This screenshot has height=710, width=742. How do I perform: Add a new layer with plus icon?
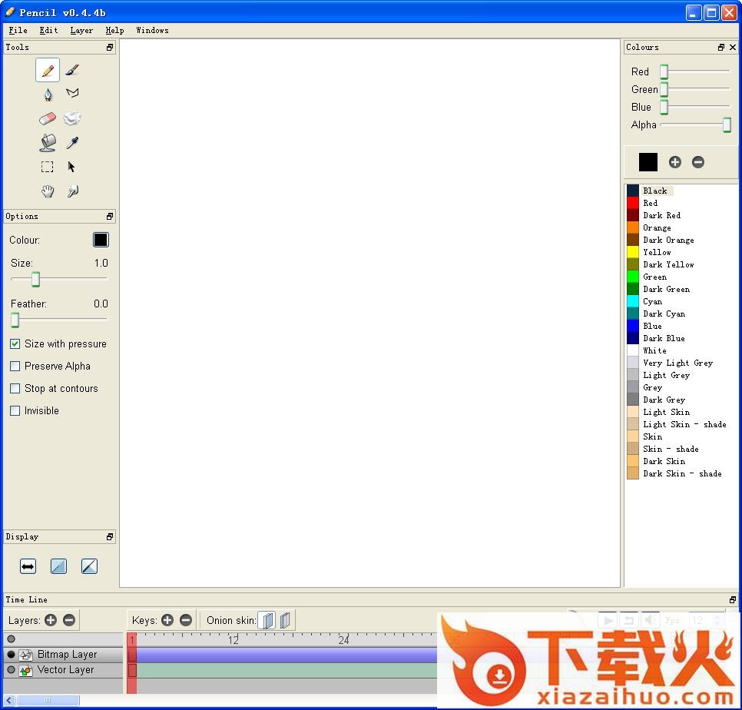51,620
